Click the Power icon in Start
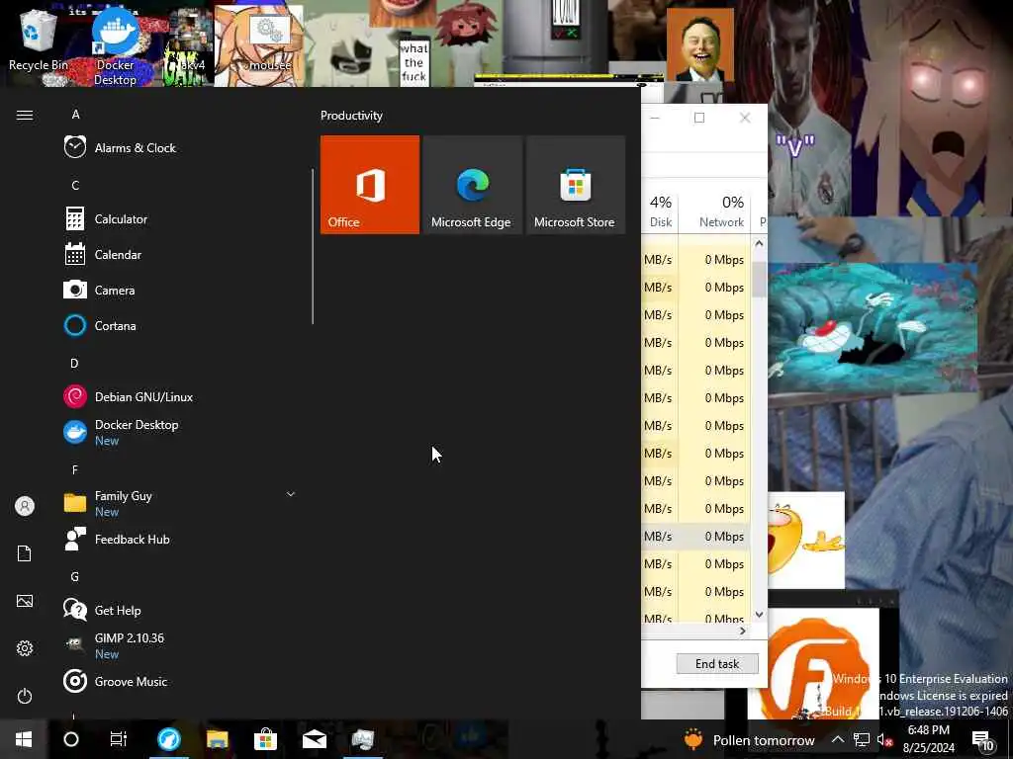Image resolution: width=1013 pixels, height=759 pixels. pos(25,696)
